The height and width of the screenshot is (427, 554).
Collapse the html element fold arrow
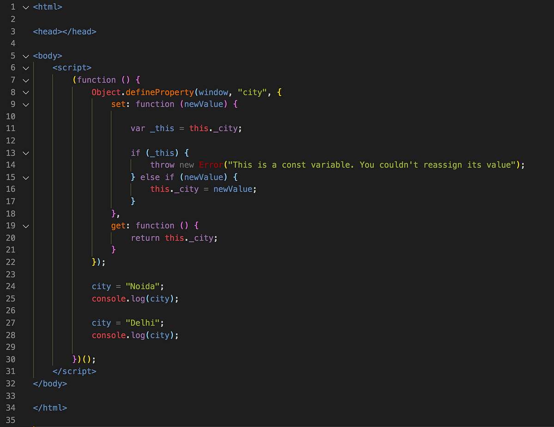tap(25, 7)
